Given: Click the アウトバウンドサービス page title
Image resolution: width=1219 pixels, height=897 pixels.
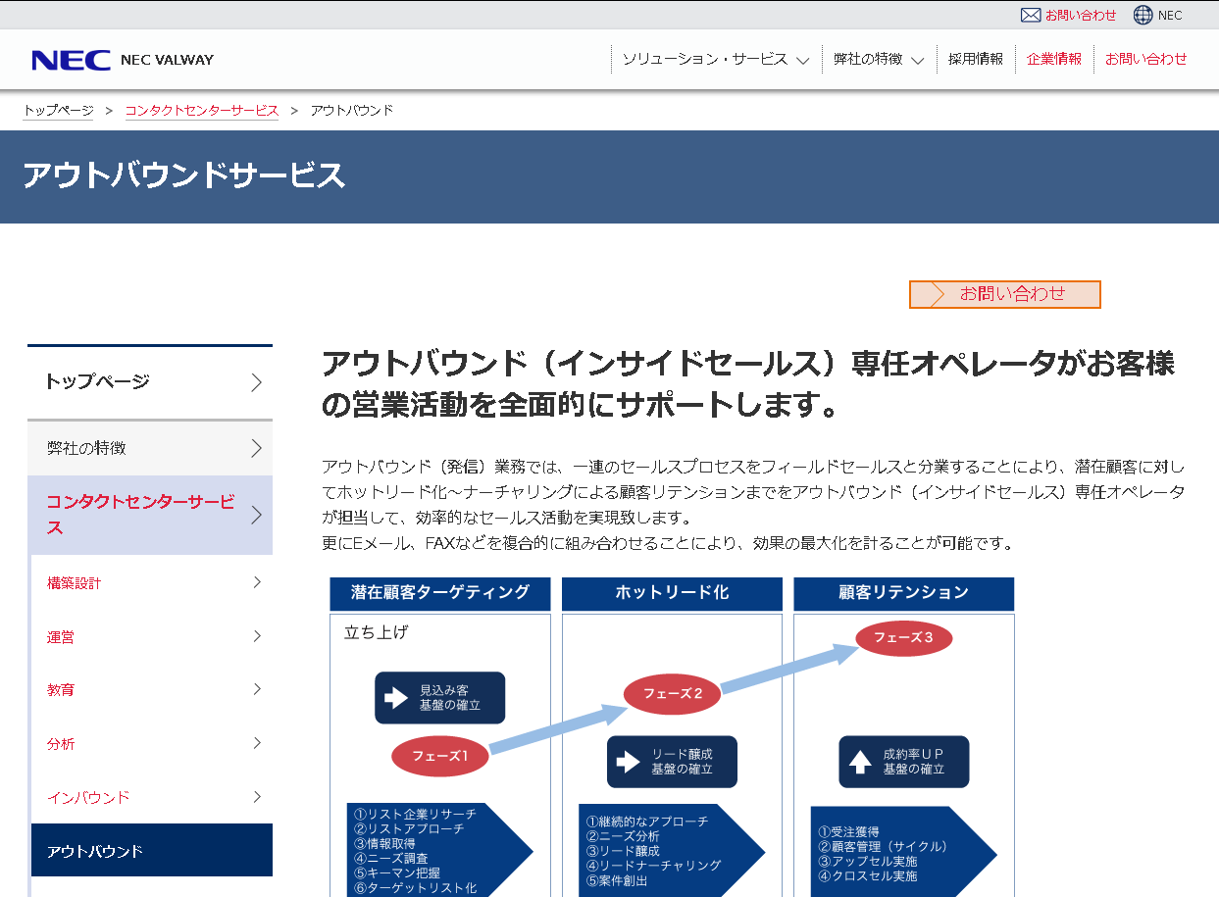Looking at the screenshot, I should coord(184,176).
